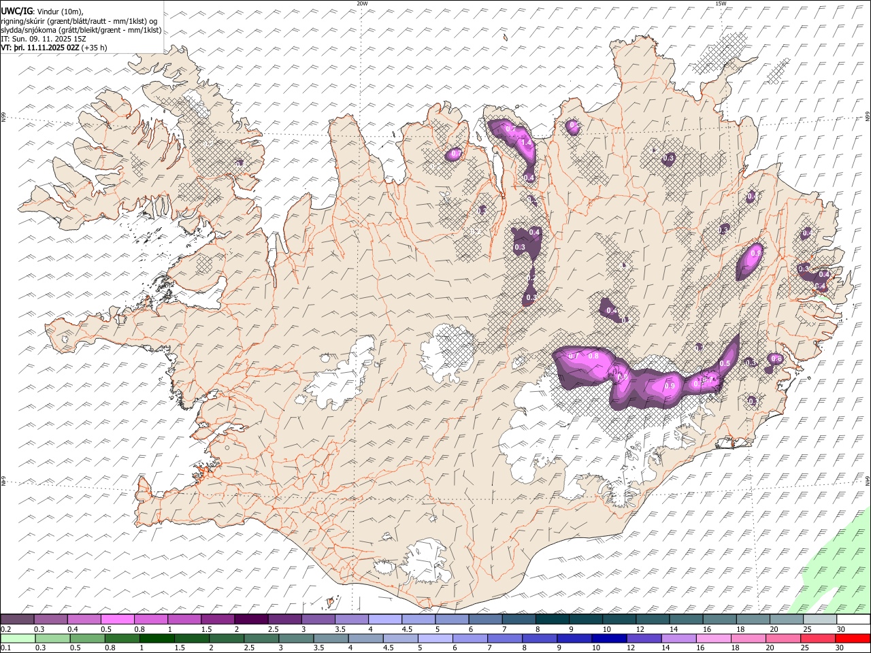Screen dimensions: 871x653
Task: Select upper legend swatch labeled 9
Action: coord(585,619)
